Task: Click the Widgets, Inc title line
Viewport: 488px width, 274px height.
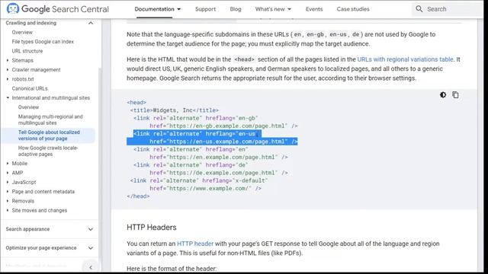Action: (x=175, y=110)
